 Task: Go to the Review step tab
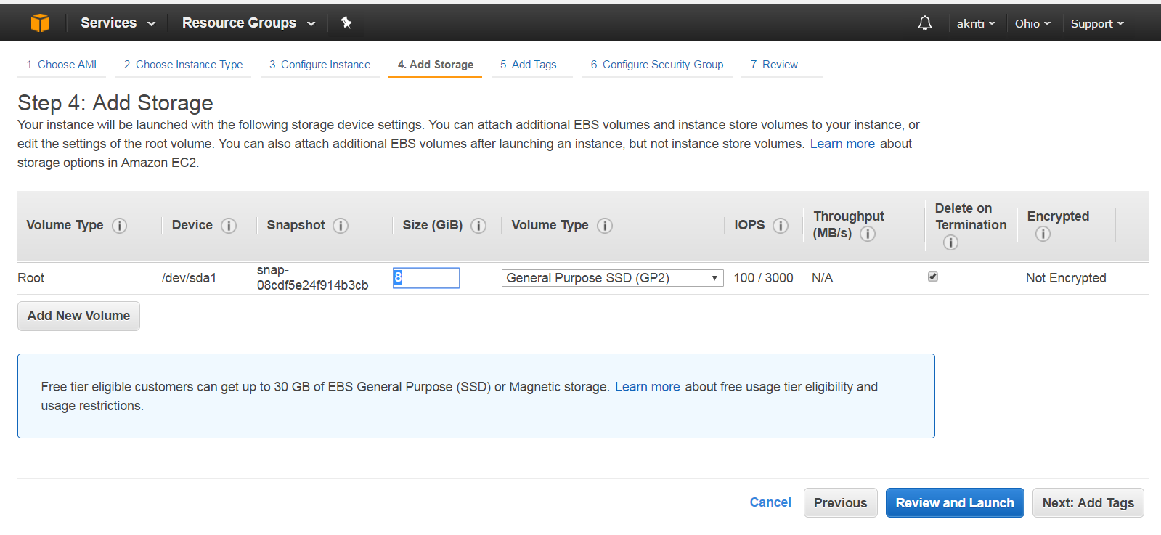click(x=775, y=65)
